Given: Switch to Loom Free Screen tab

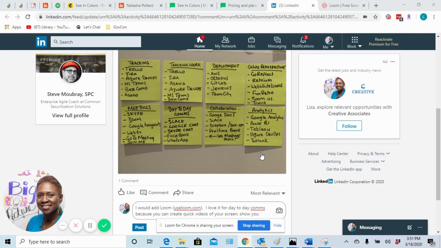Looking at the screenshot, I should [x=344, y=6].
